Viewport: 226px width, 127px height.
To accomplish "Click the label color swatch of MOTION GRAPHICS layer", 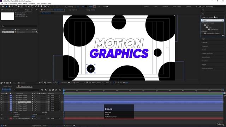I will (x=11, y=119).
